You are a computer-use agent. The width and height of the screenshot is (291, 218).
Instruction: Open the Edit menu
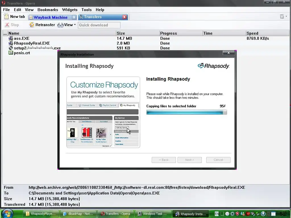(x=17, y=10)
